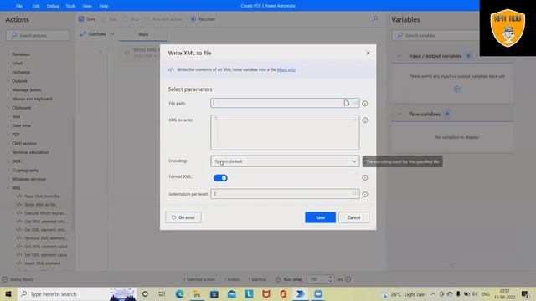Open File Explorer from the taskbar
Viewport: 536px width, 301px height.
tap(197, 293)
